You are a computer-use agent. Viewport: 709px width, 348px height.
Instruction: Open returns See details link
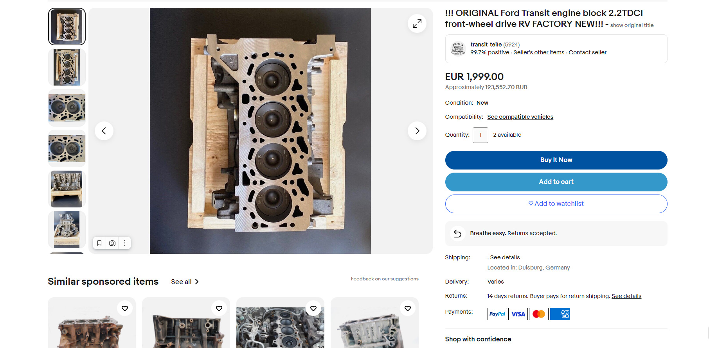(x=626, y=296)
